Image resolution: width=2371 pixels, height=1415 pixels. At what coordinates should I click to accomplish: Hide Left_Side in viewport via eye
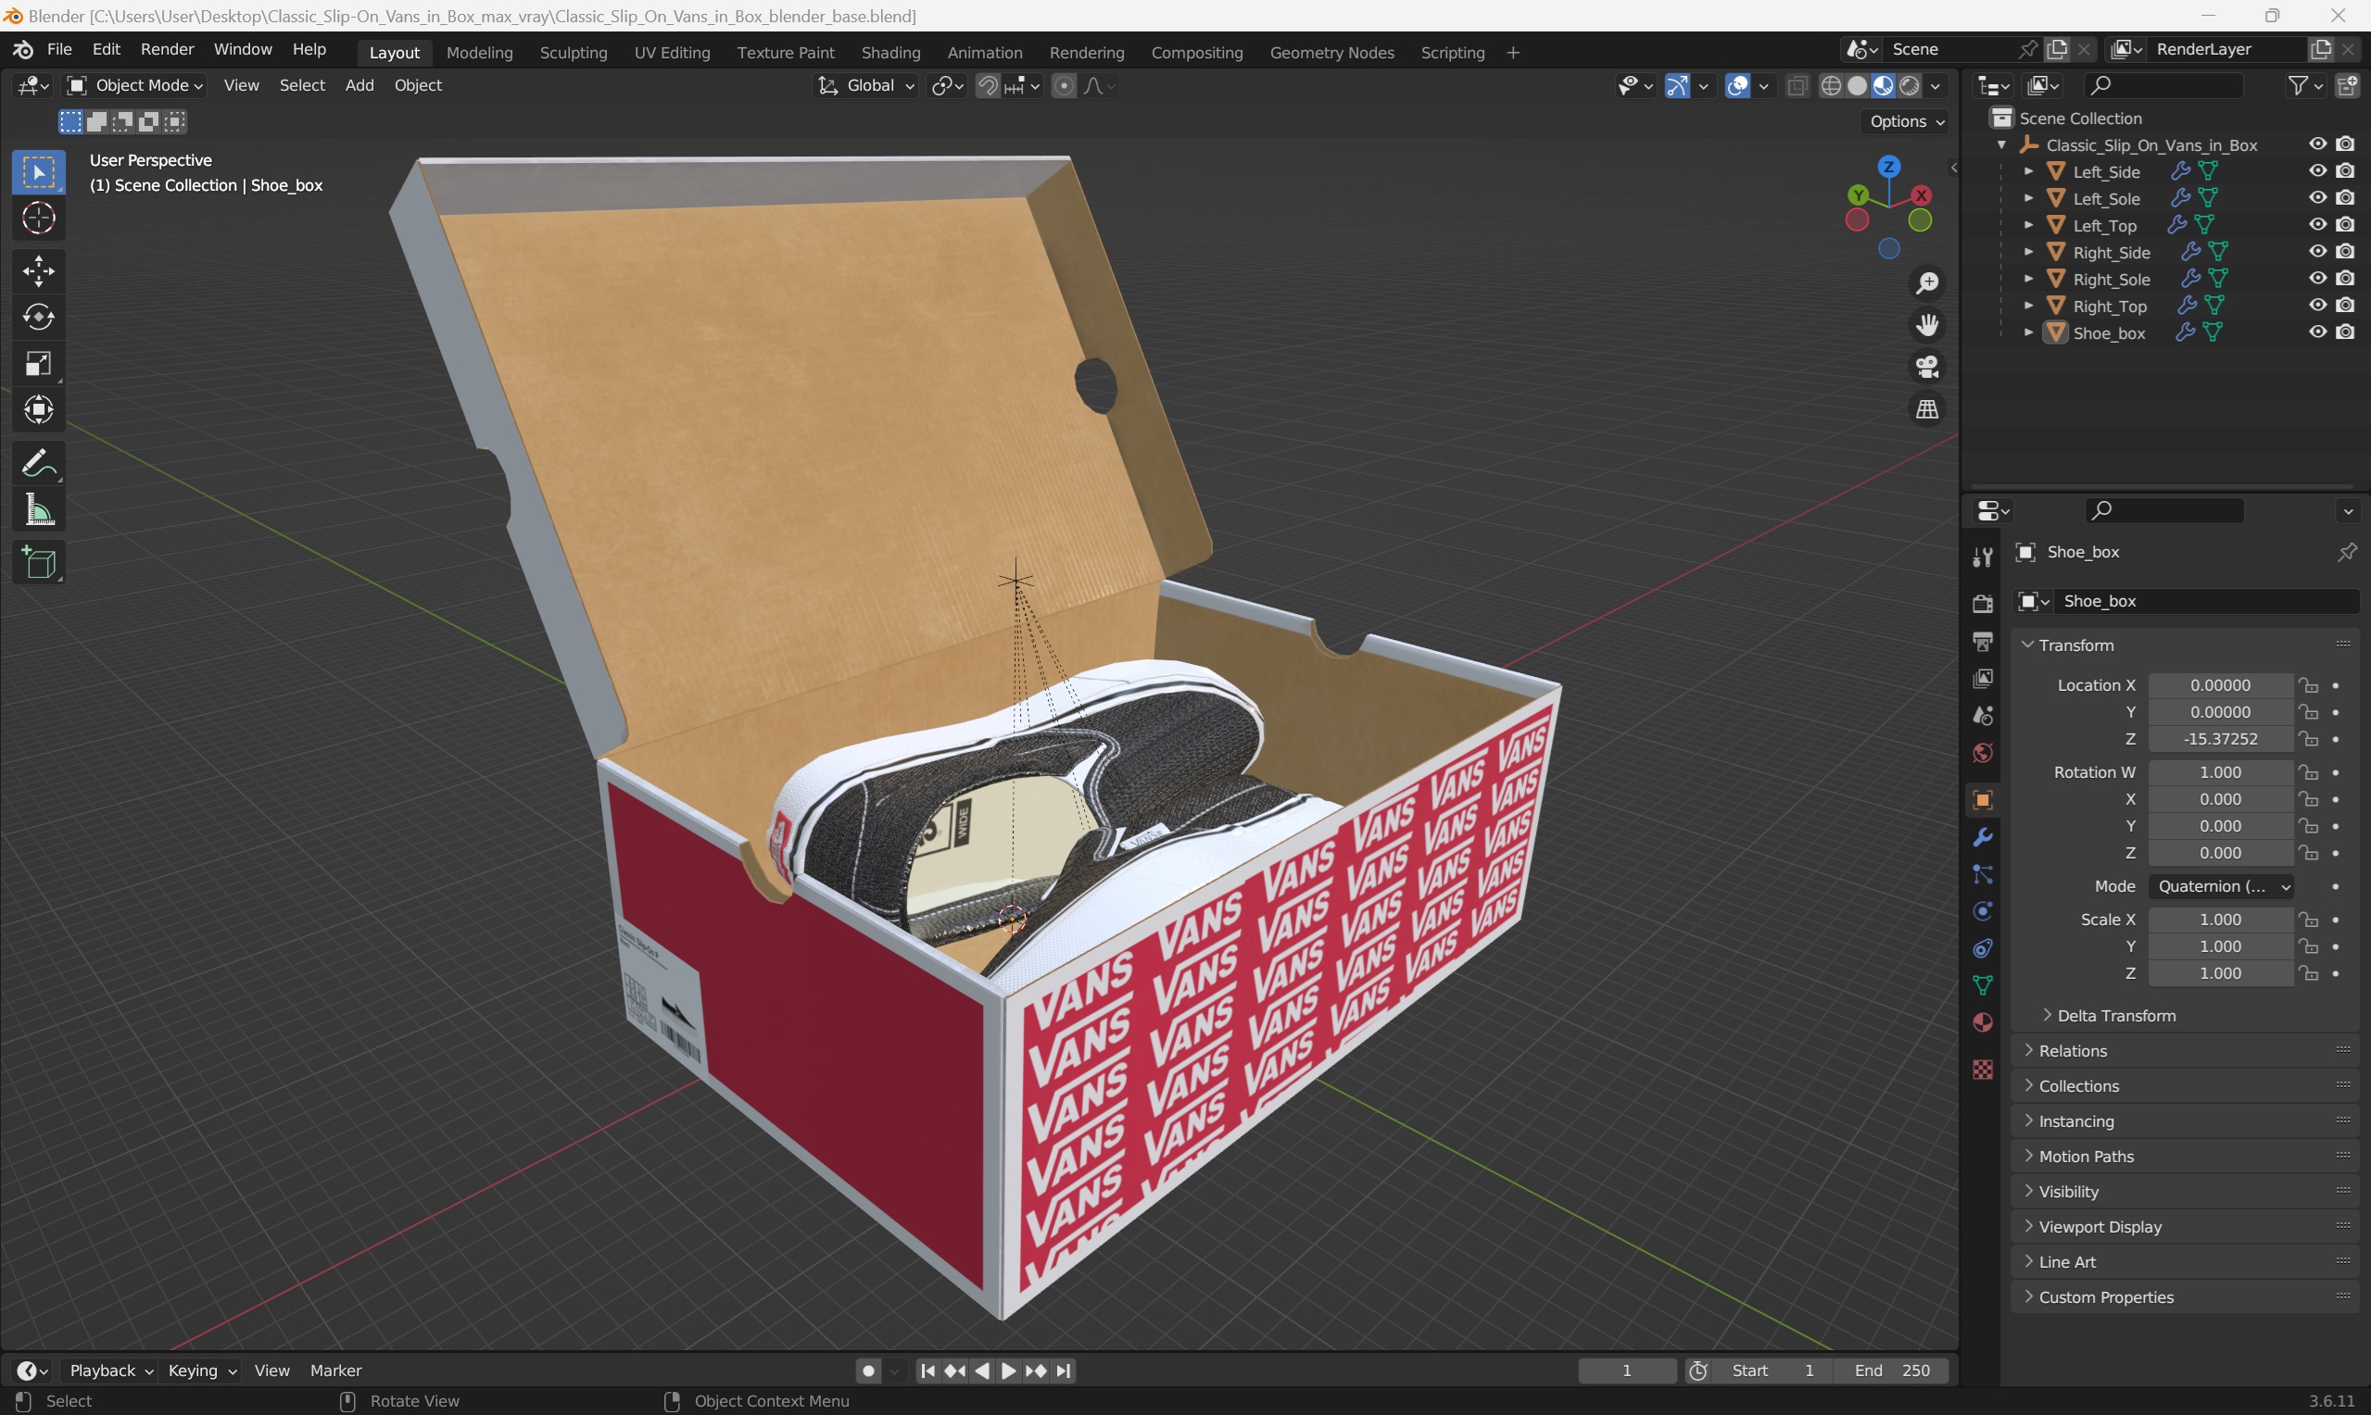[x=2317, y=170]
